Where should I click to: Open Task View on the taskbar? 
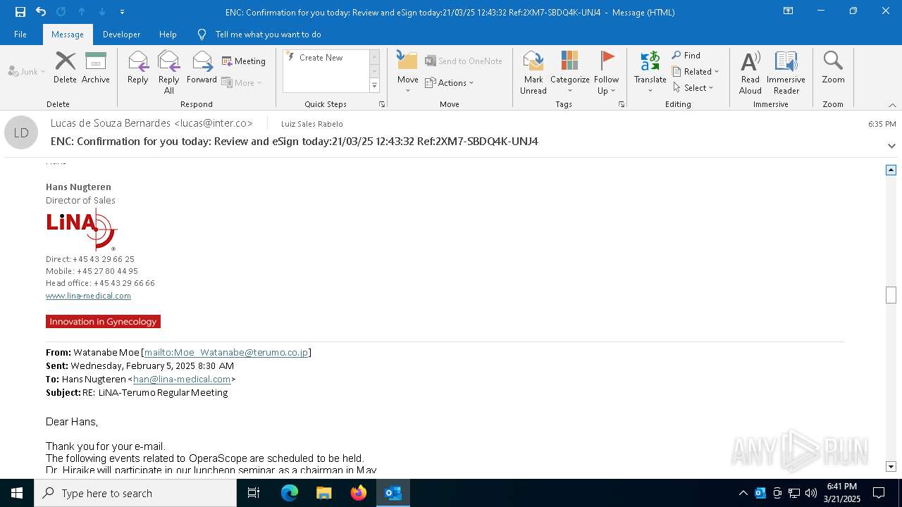[254, 493]
